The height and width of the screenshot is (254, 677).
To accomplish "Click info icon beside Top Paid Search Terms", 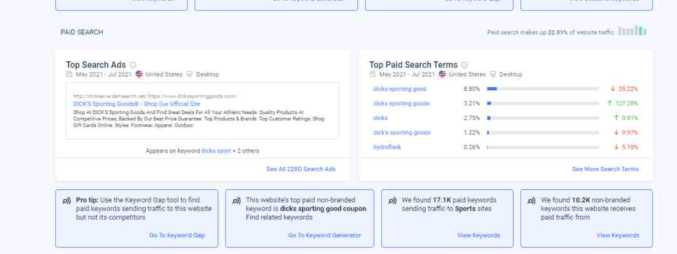I will [x=464, y=65].
